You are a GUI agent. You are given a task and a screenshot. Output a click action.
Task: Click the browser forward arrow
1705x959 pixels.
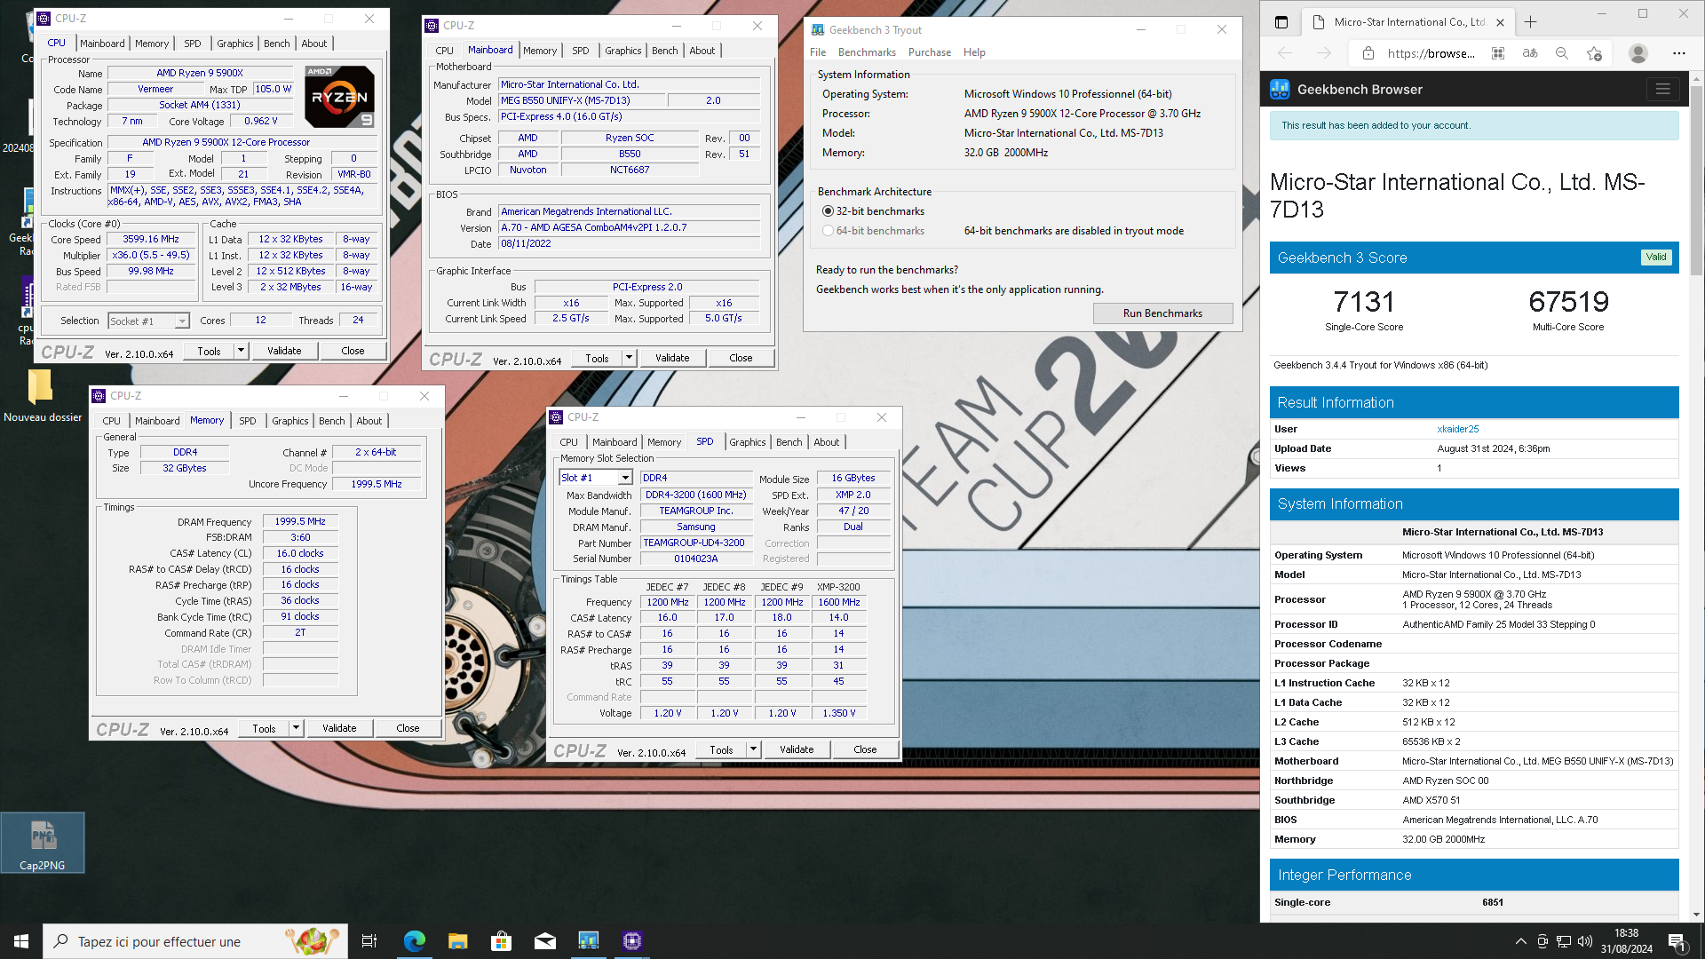1324,53
